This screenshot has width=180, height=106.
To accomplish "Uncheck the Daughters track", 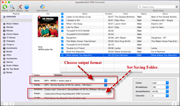I will 62,38.
